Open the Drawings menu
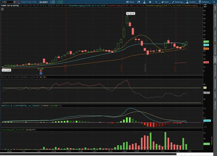 (177, 2)
